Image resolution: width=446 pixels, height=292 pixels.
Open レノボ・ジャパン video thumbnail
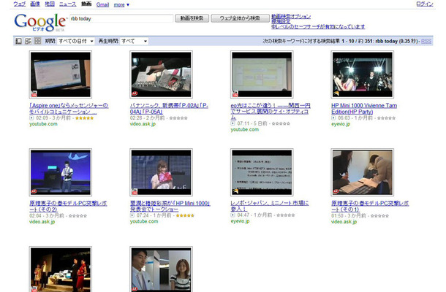click(x=262, y=172)
